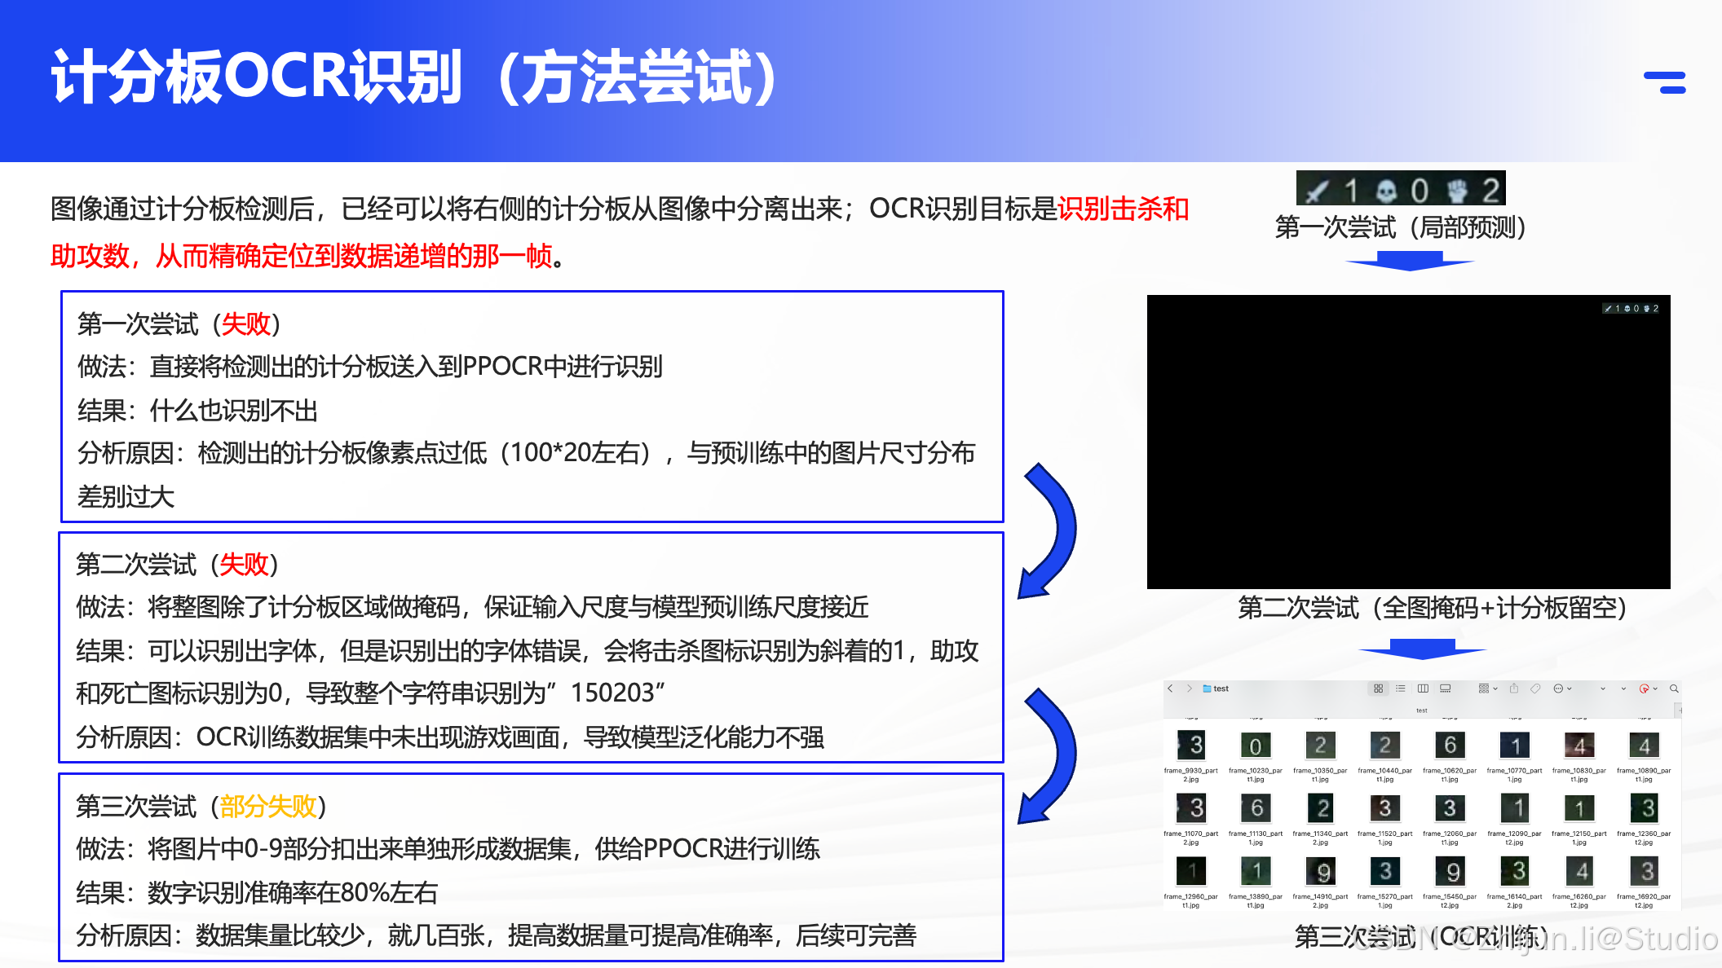Click the black masked full-image screenshot
1722x968 pixels.
pyautogui.click(x=1408, y=442)
